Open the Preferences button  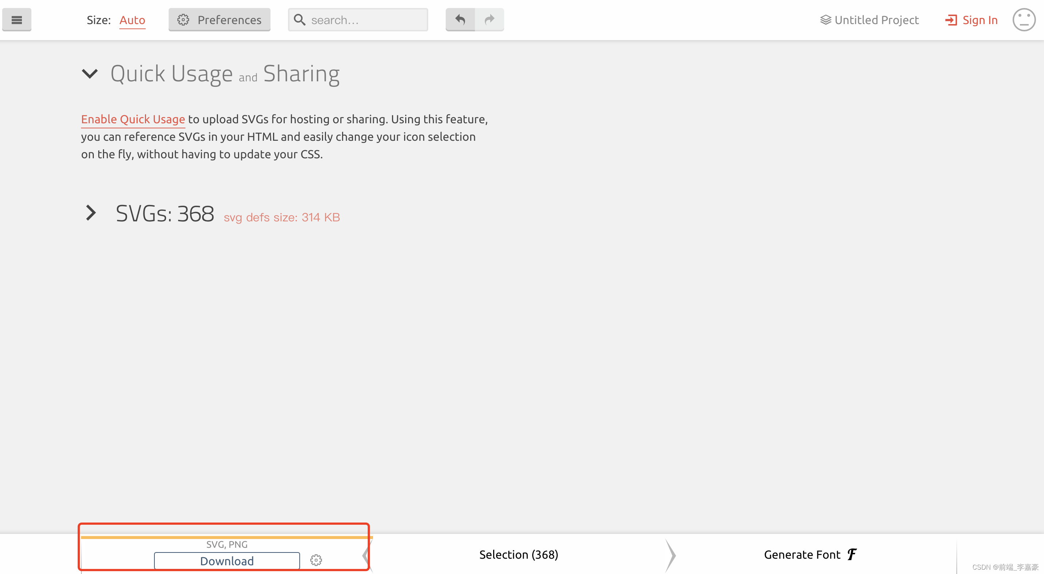[x=219, y=19]
